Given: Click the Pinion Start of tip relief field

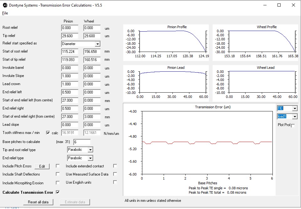Looking at the screenshot, I should tap(70, 59).
